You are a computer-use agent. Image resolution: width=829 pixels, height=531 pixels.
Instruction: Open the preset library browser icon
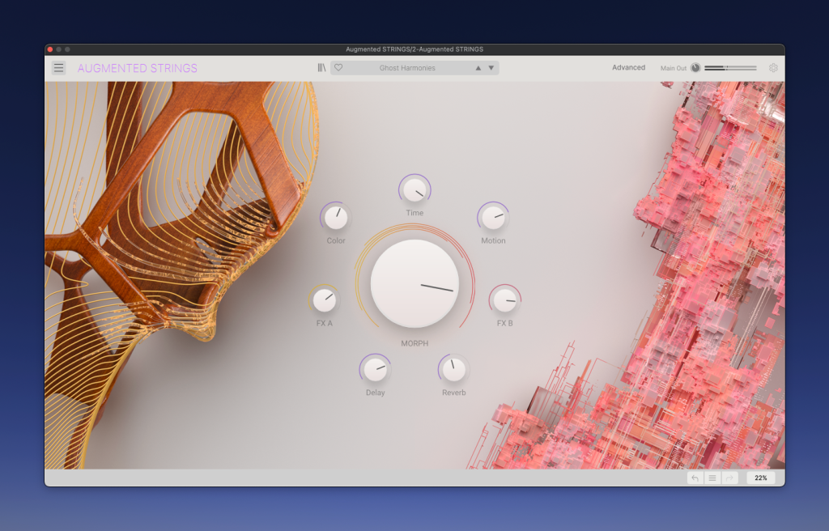pos(321,68)
